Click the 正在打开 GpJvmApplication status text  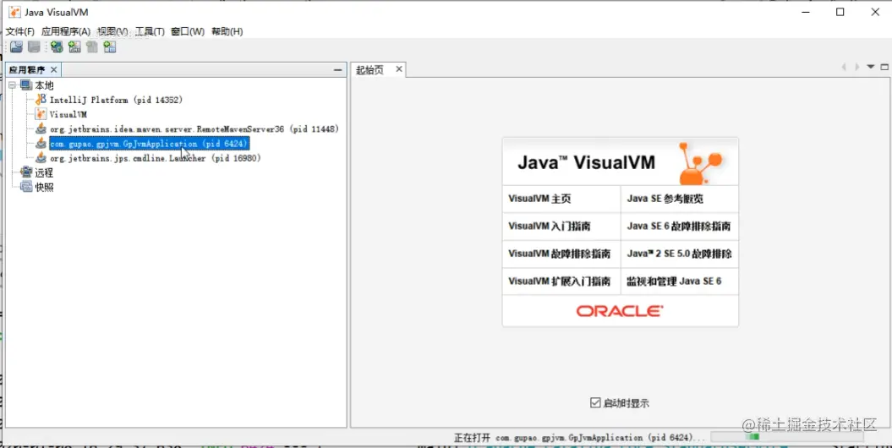pos(579,438)
